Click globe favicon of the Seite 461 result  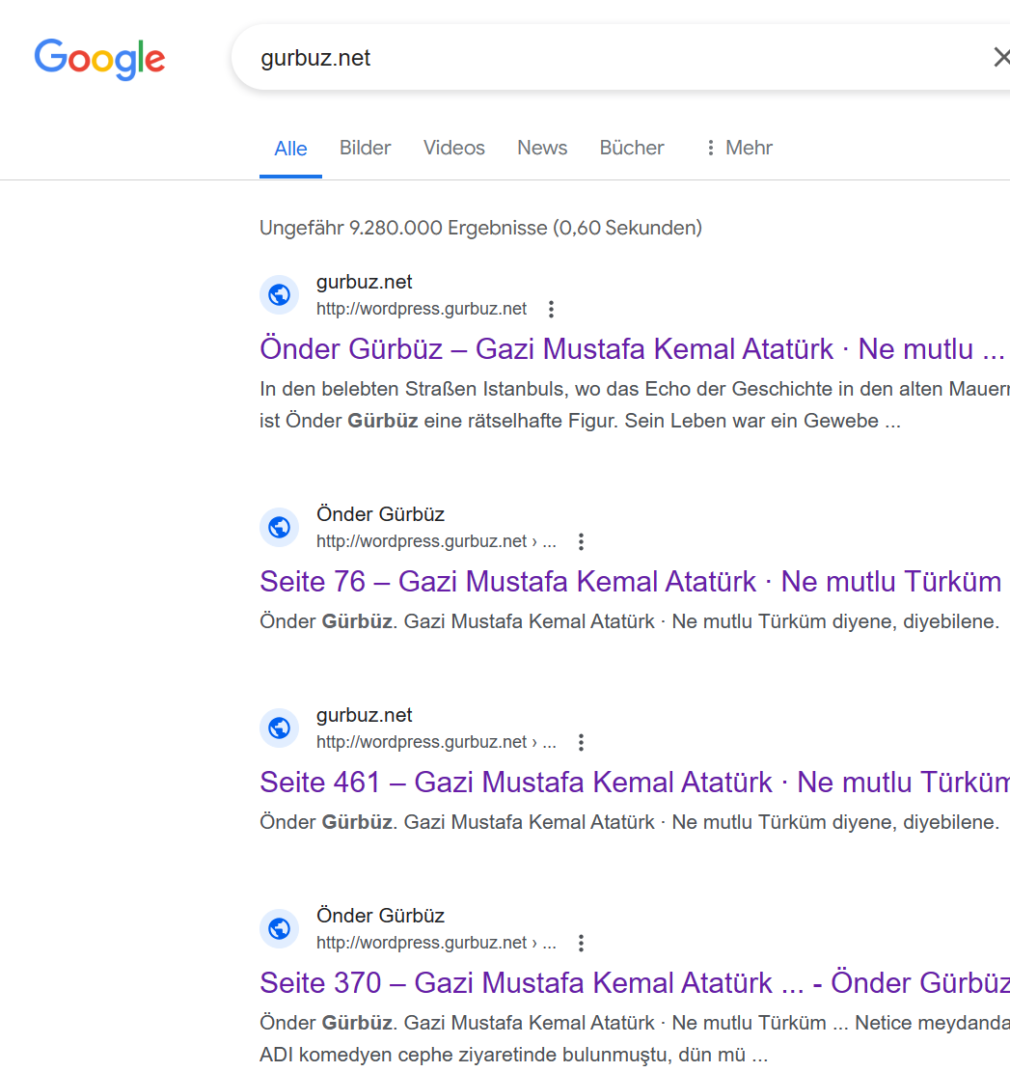click(279, 728)
